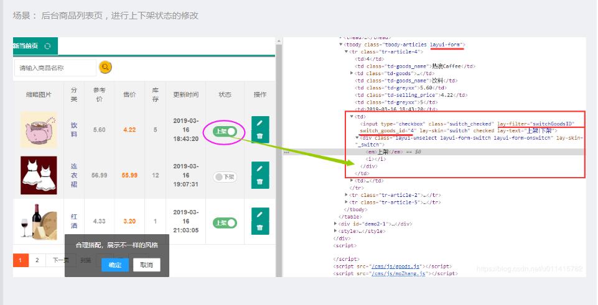Click the white dresses product thumbnail

pyautogui.click(x=39, y=175)
